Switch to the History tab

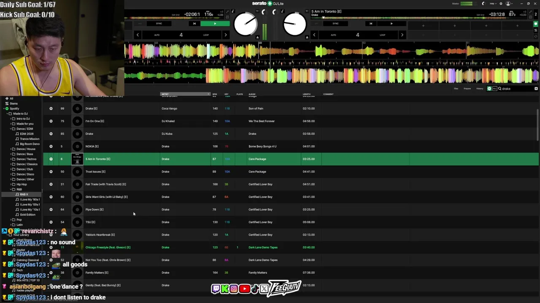click(x=480, y=89)
